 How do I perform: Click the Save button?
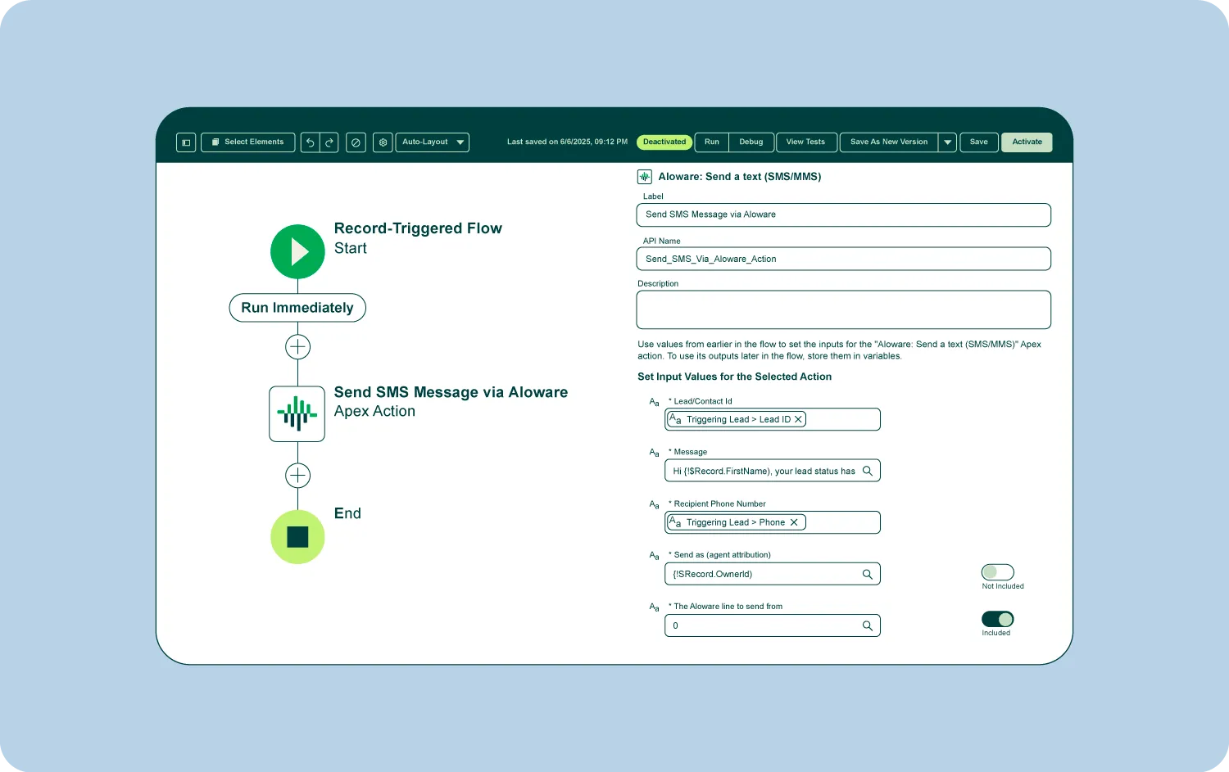tap(979, 142)
